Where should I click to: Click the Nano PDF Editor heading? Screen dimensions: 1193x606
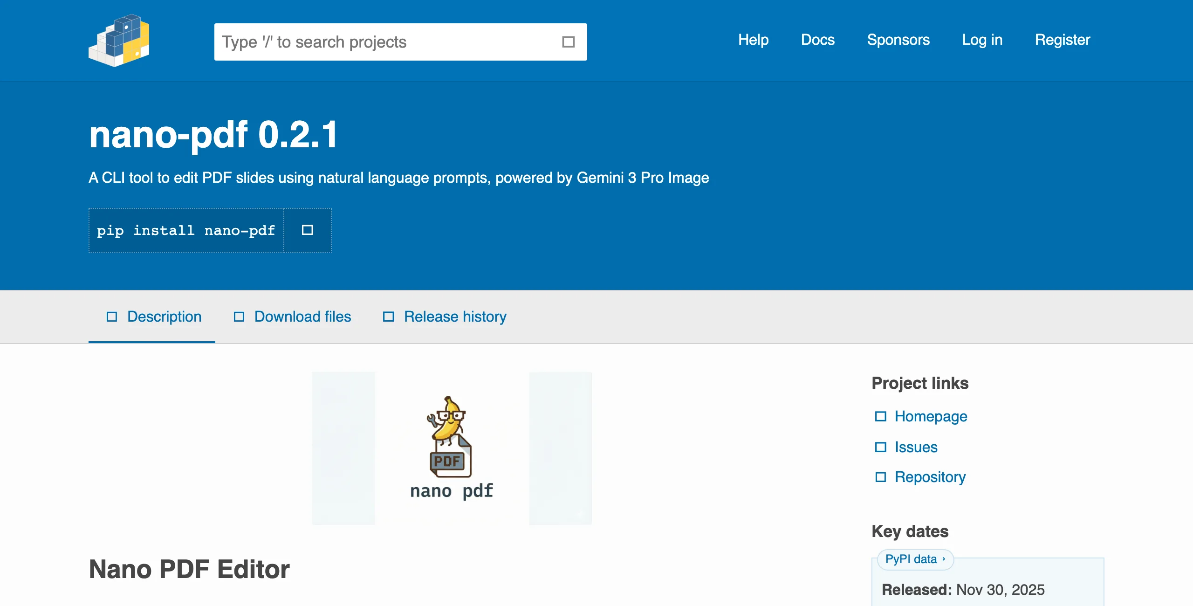point(189,569)
